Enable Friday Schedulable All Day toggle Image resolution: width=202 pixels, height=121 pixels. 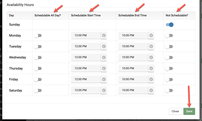point(38,80)
